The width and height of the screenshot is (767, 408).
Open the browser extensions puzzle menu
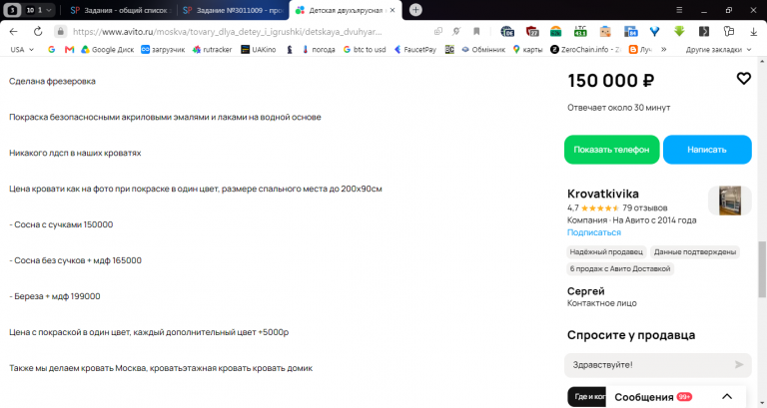click(x=729, y=32)
